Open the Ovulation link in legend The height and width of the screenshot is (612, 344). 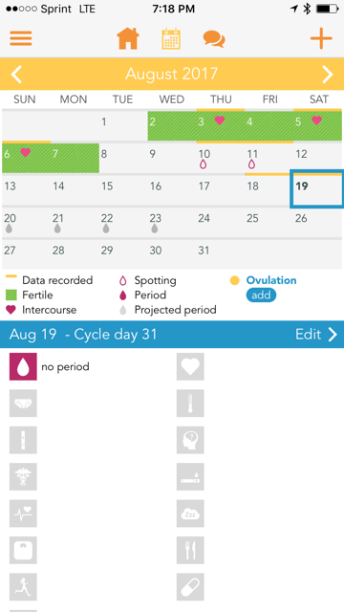[271, 280]
